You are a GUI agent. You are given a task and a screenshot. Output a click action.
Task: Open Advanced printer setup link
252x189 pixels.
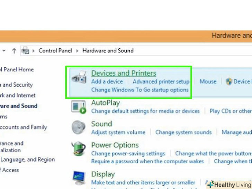coord(161,81)
